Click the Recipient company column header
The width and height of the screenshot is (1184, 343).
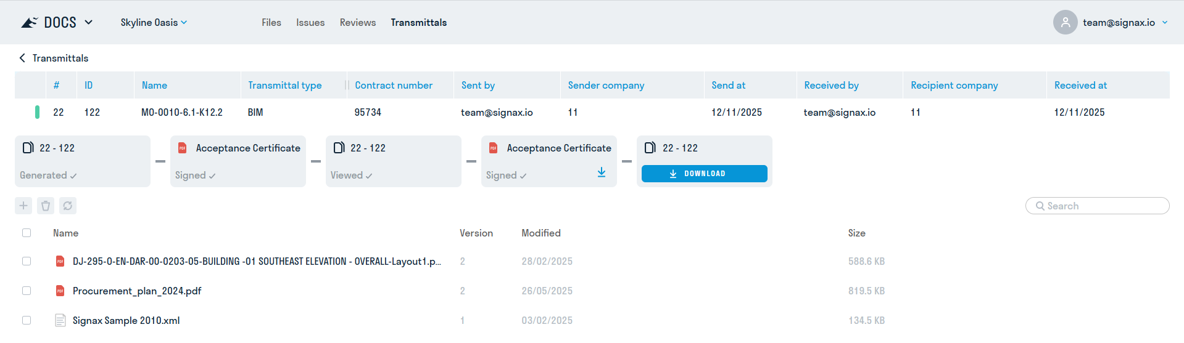(954, 85)
